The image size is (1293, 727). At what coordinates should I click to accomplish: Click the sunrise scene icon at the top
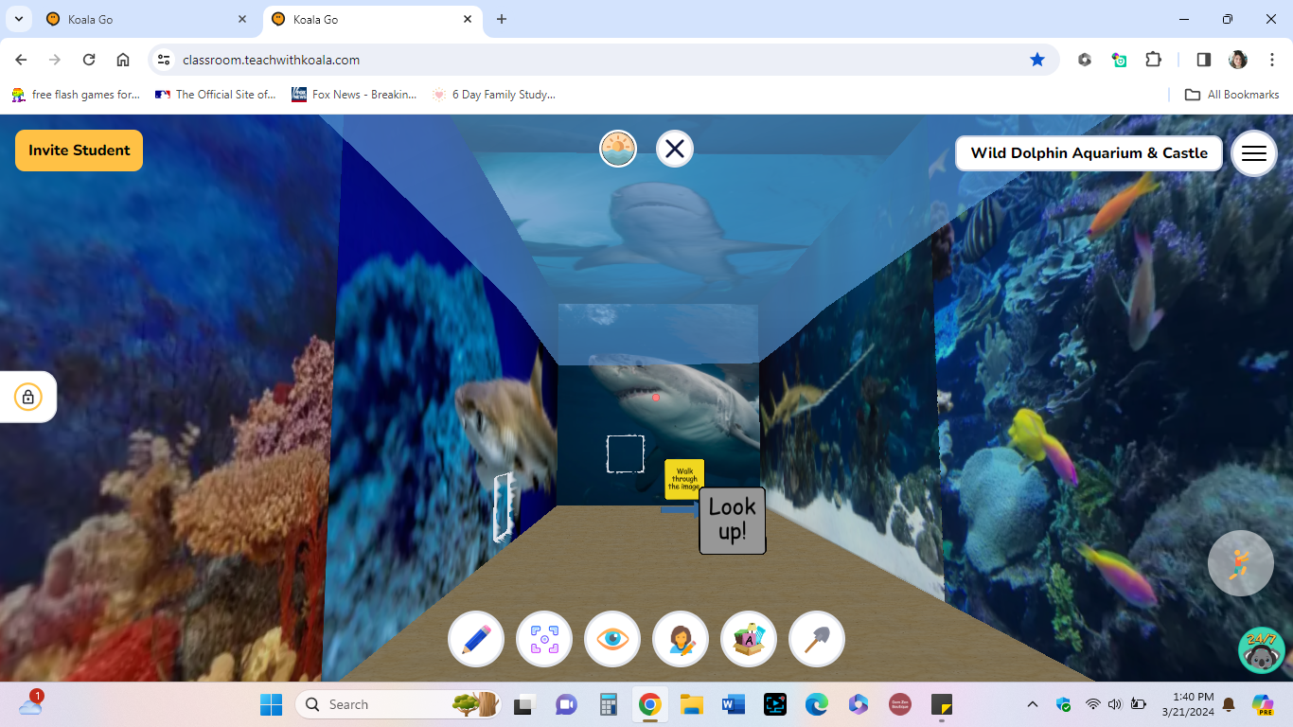[x=617, y=149]
